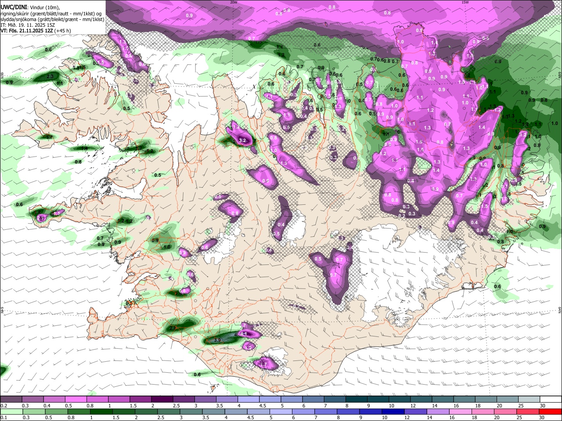562x421 pixels.
Task: Click the 'VT: Fös. 21.11.2025 12Z' valid time
Action: [x=26, y=31]
